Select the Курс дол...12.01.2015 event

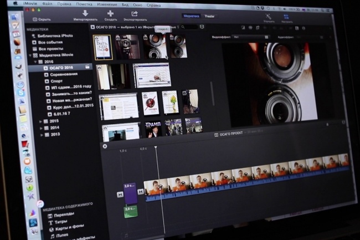coord(73,106)
